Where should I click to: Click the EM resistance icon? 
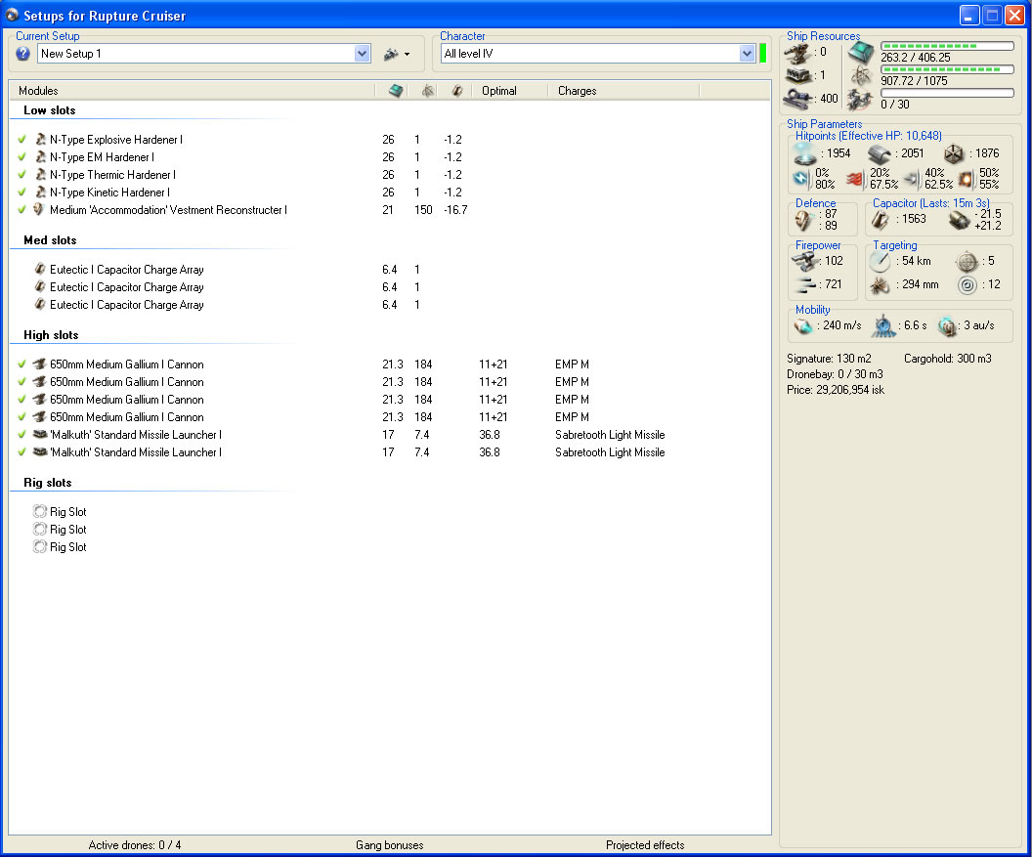(x=801, y=179)
